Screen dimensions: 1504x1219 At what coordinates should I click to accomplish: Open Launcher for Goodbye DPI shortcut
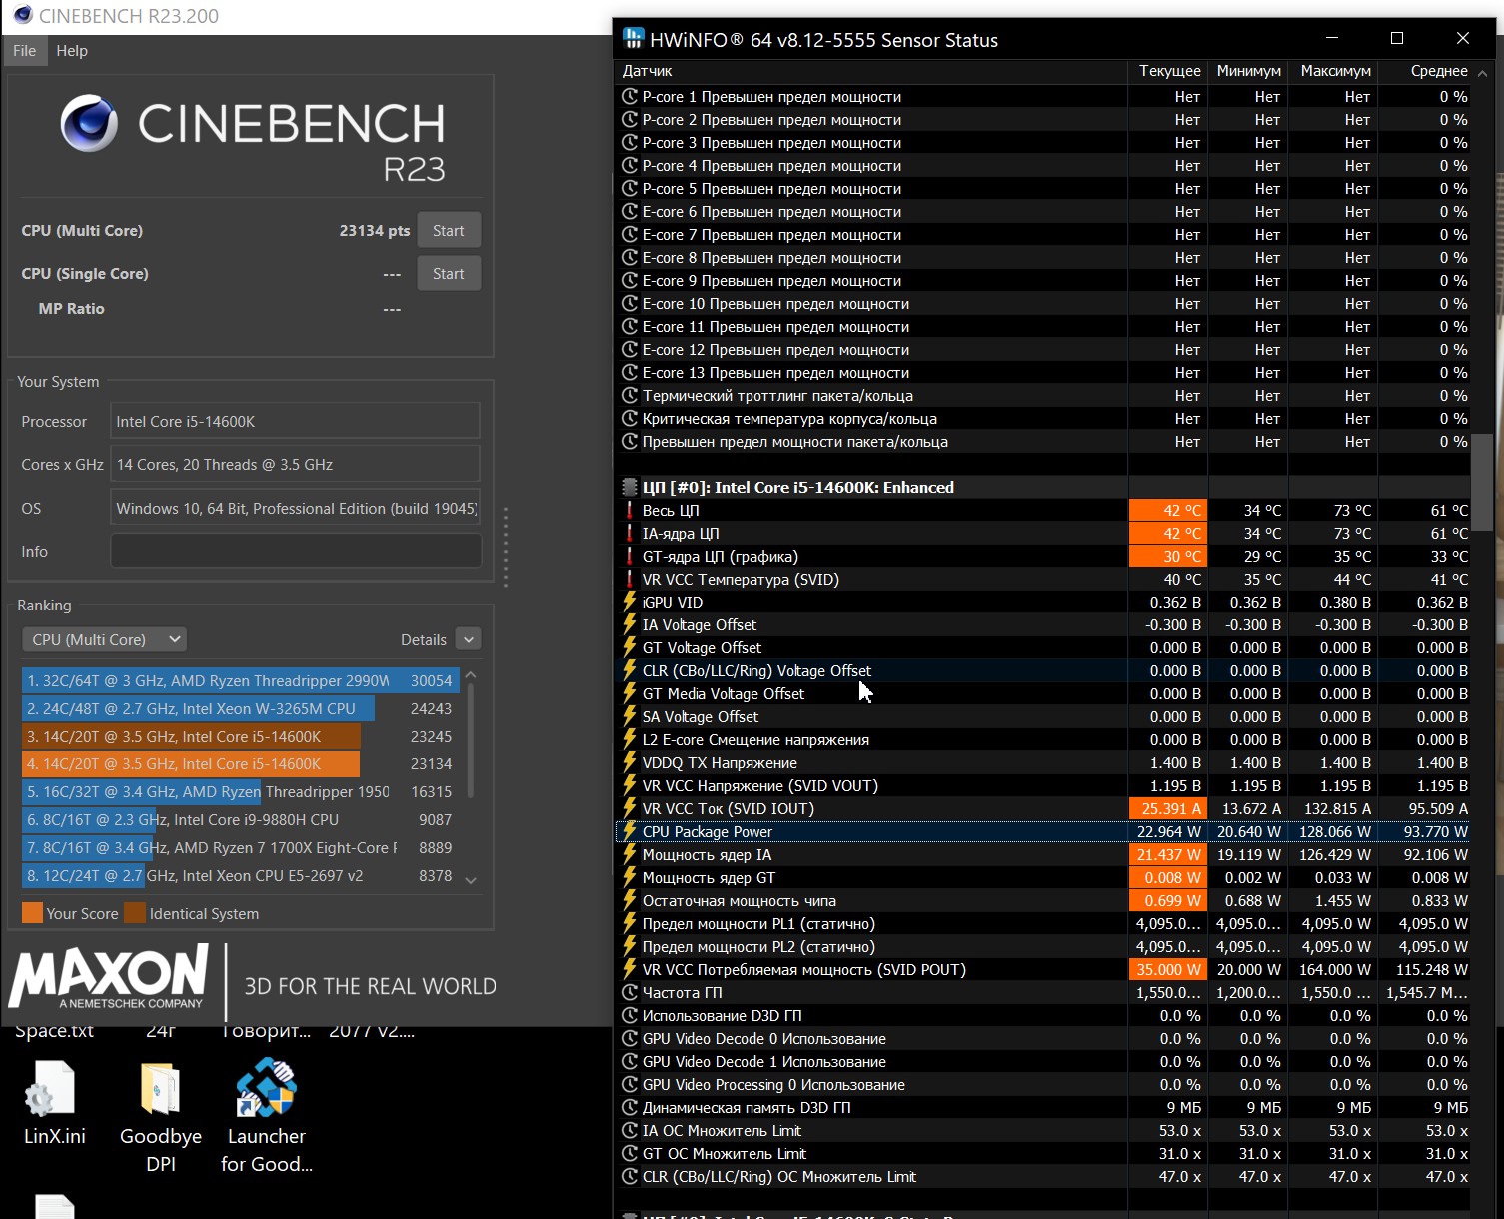pos(266,1090)
